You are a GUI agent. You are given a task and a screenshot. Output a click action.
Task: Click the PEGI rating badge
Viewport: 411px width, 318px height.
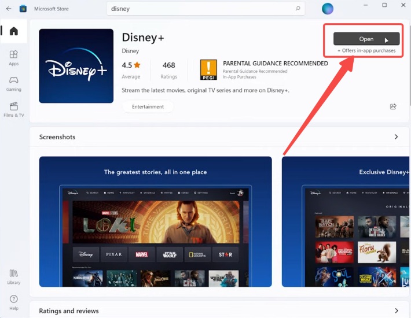(x=208, y=69)
